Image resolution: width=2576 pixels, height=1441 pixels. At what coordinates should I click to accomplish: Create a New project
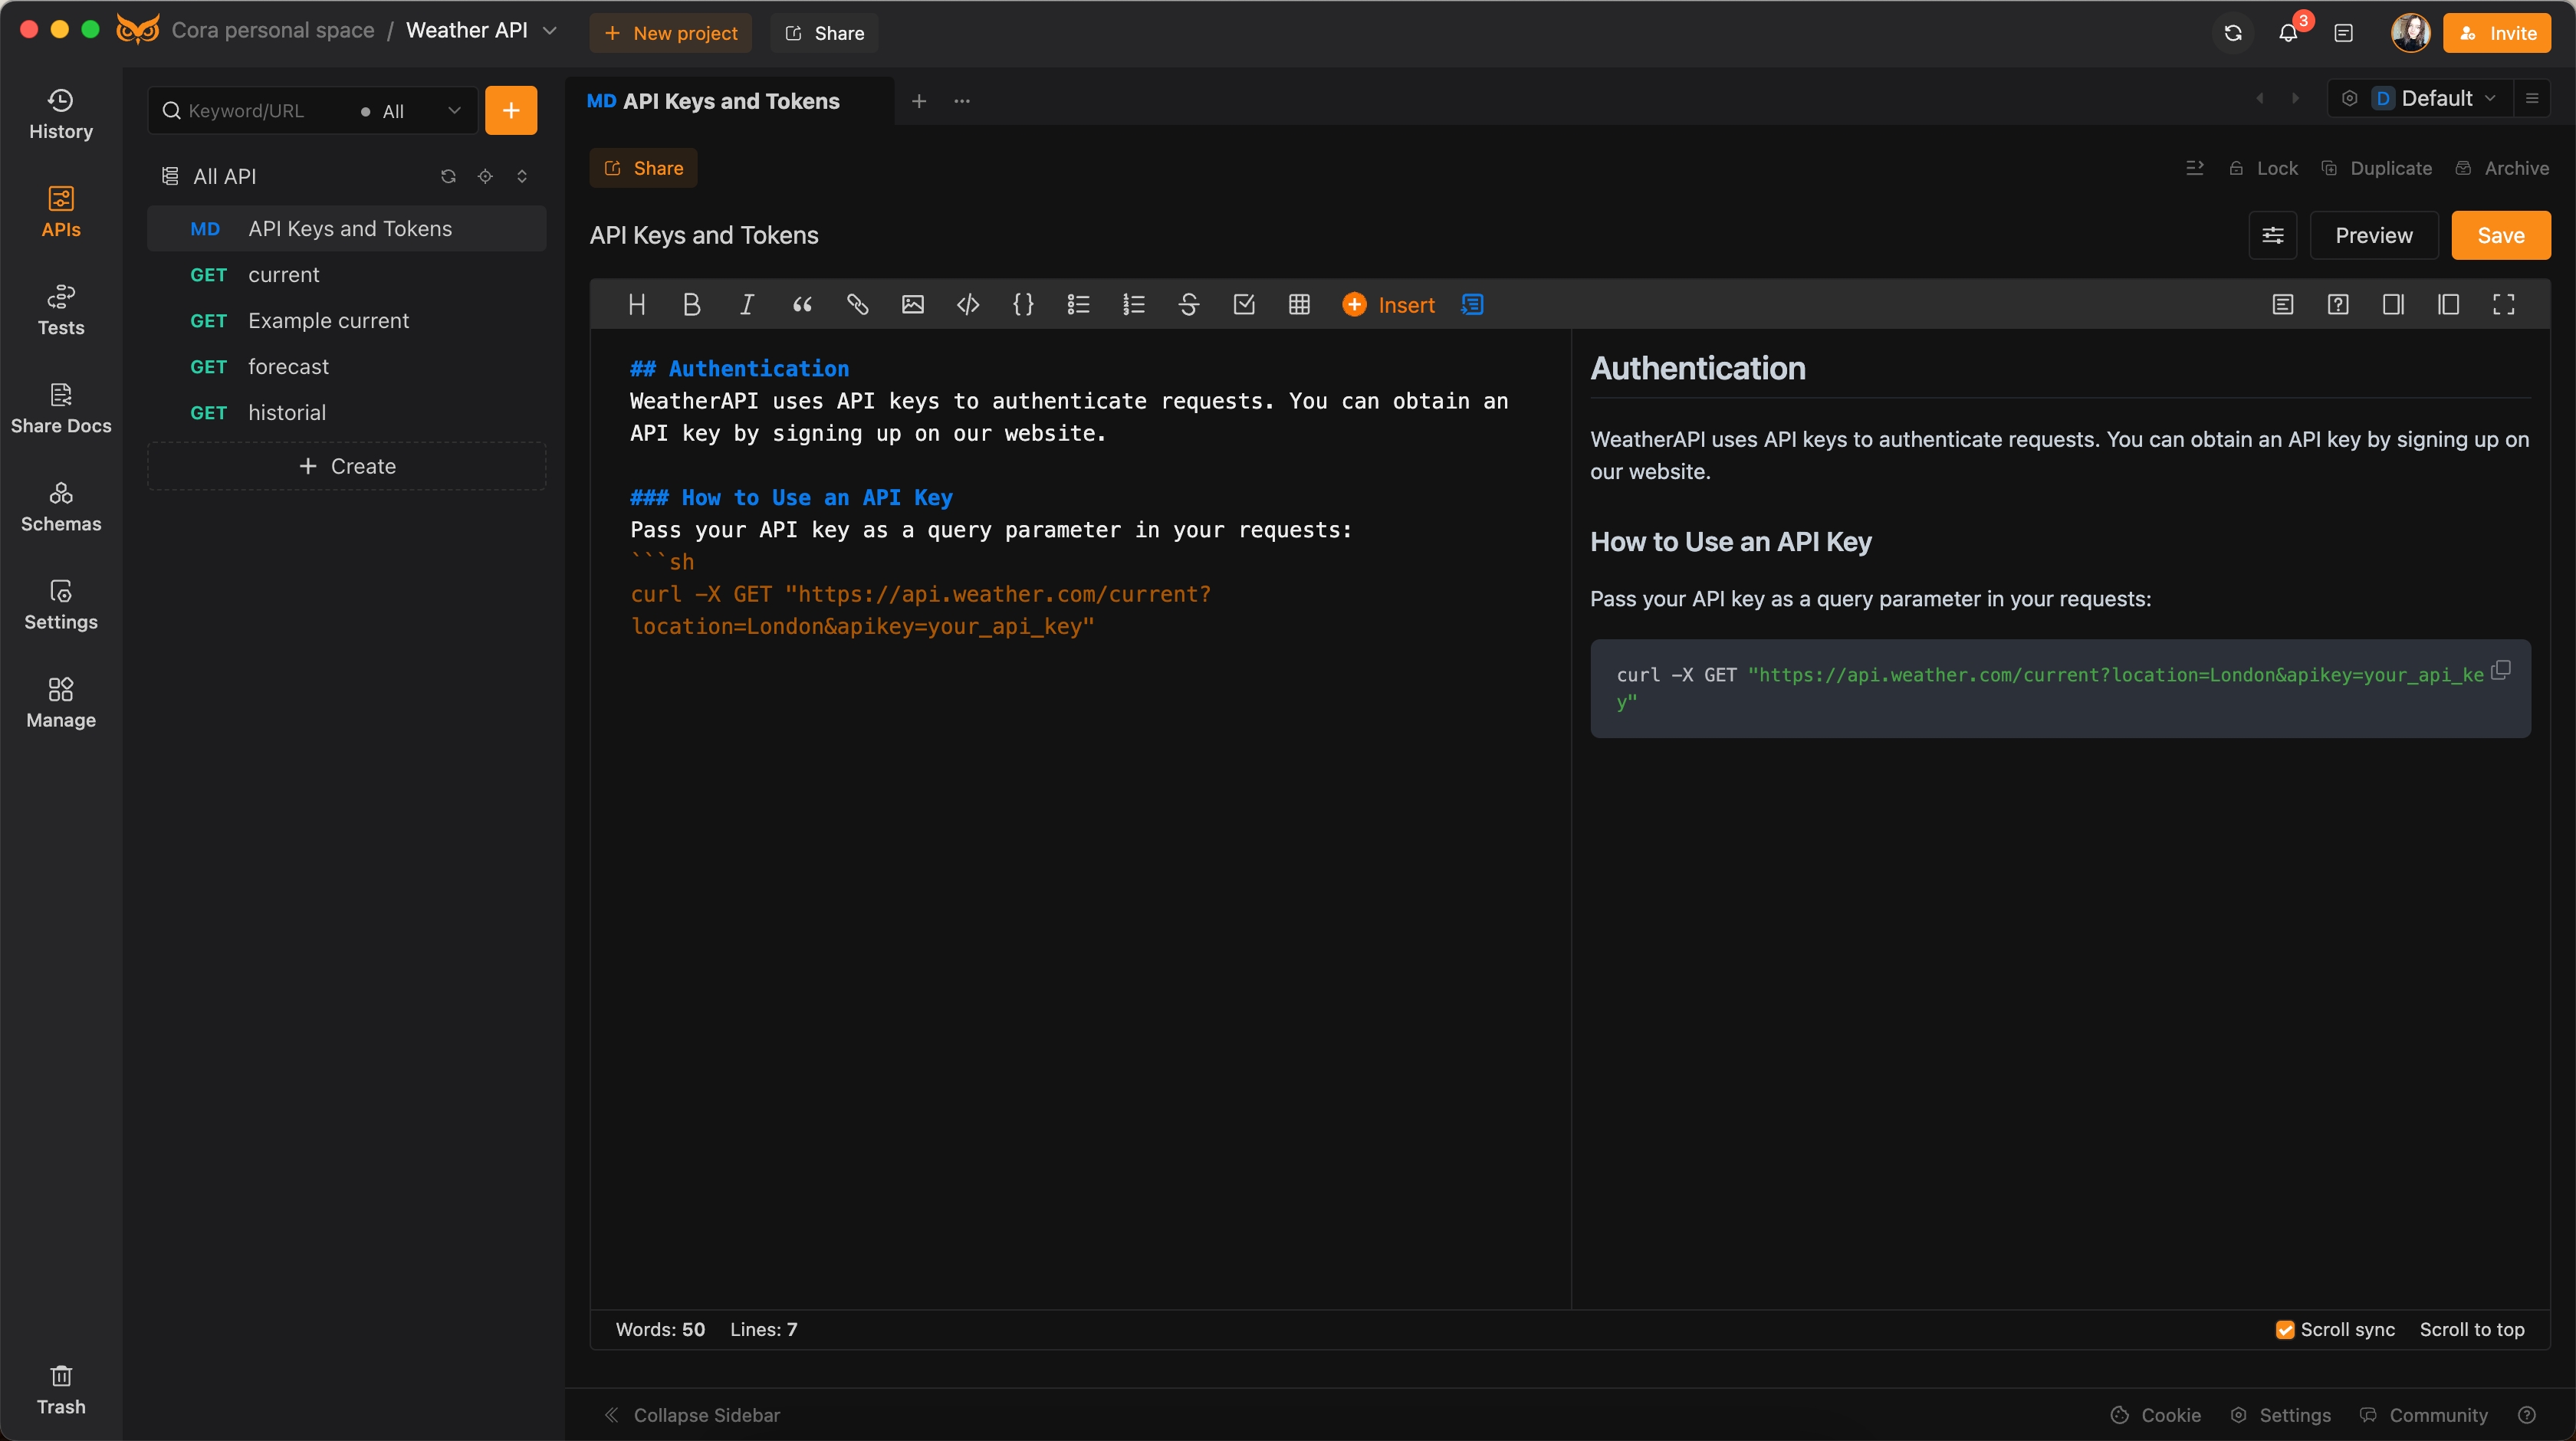[671, 33]
